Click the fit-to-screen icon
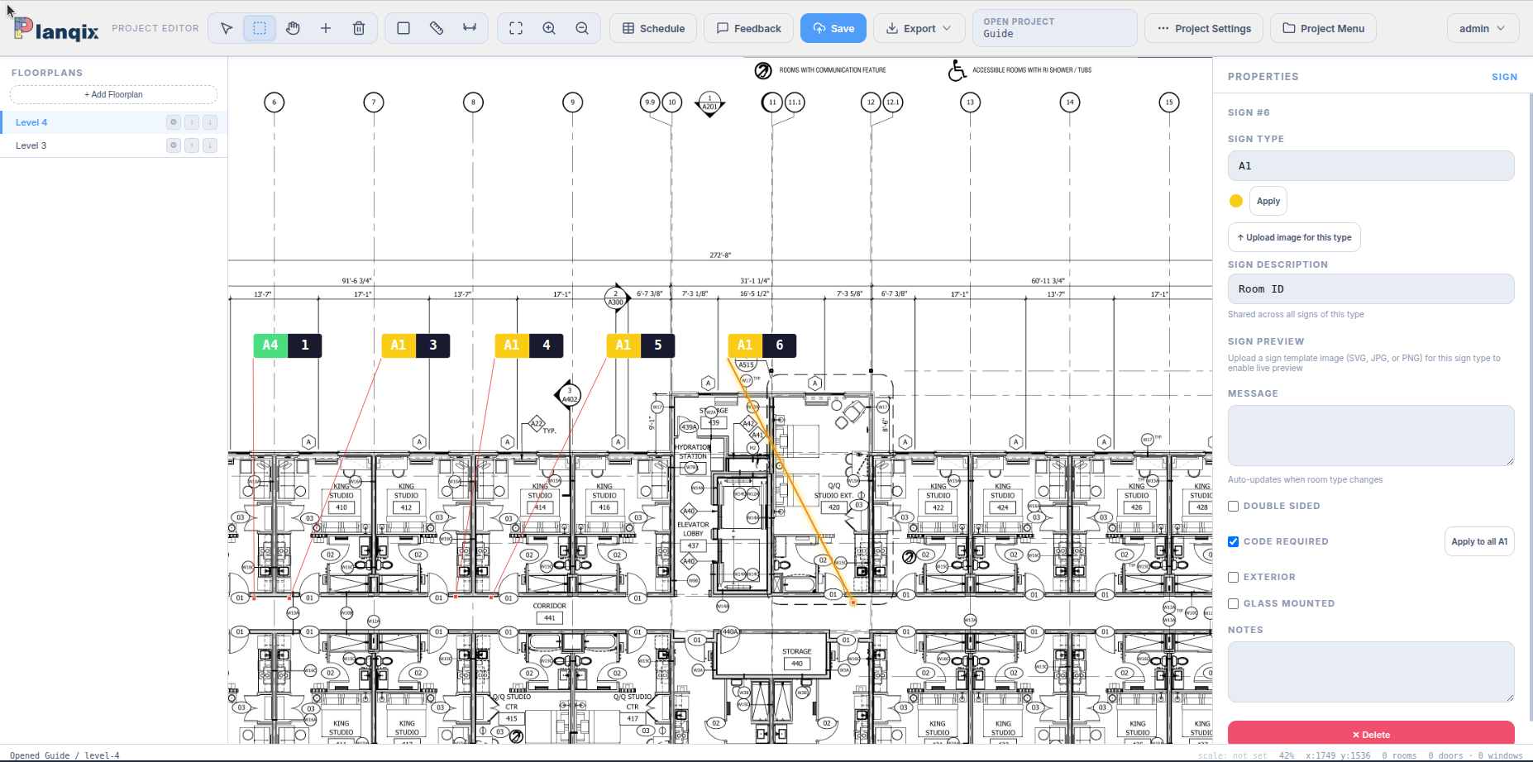This screenshot has width=1533, height=762. pyautogui.click(x=516, y=28)
